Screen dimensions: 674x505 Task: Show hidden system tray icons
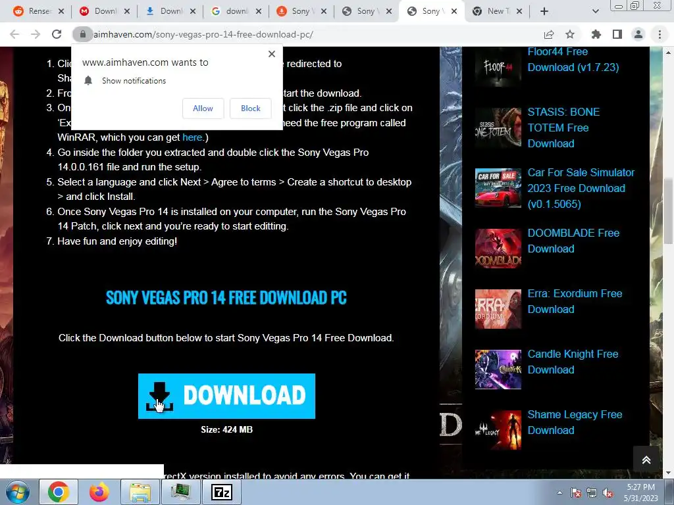coord(559,493)
